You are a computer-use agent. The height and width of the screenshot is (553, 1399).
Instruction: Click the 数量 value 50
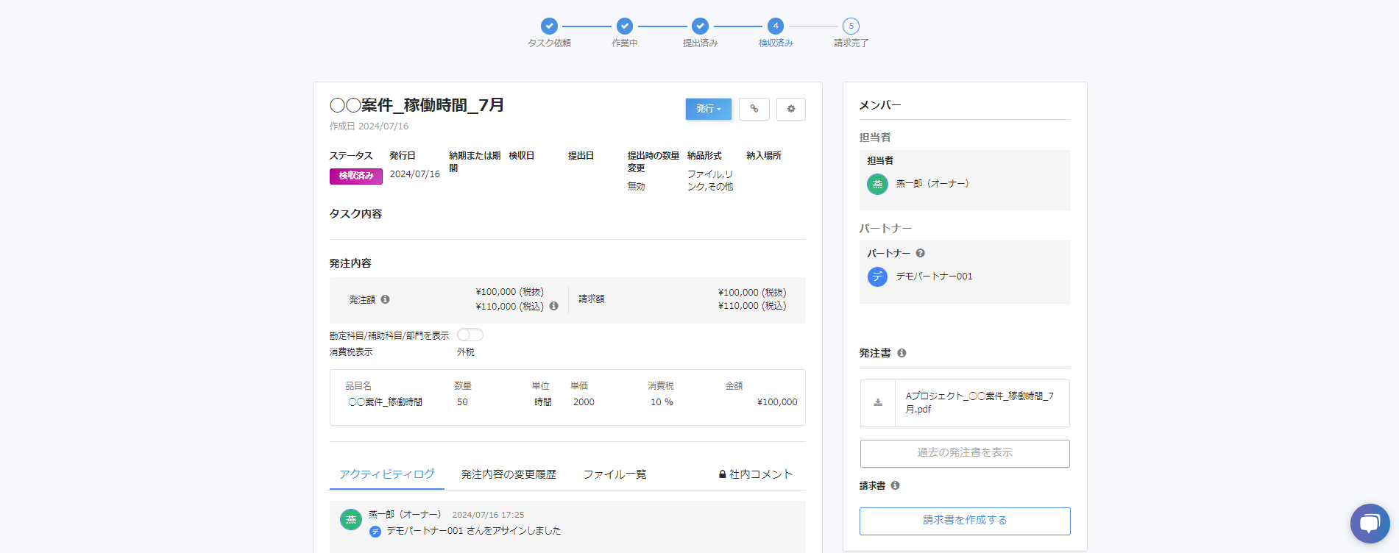[462, 402]
